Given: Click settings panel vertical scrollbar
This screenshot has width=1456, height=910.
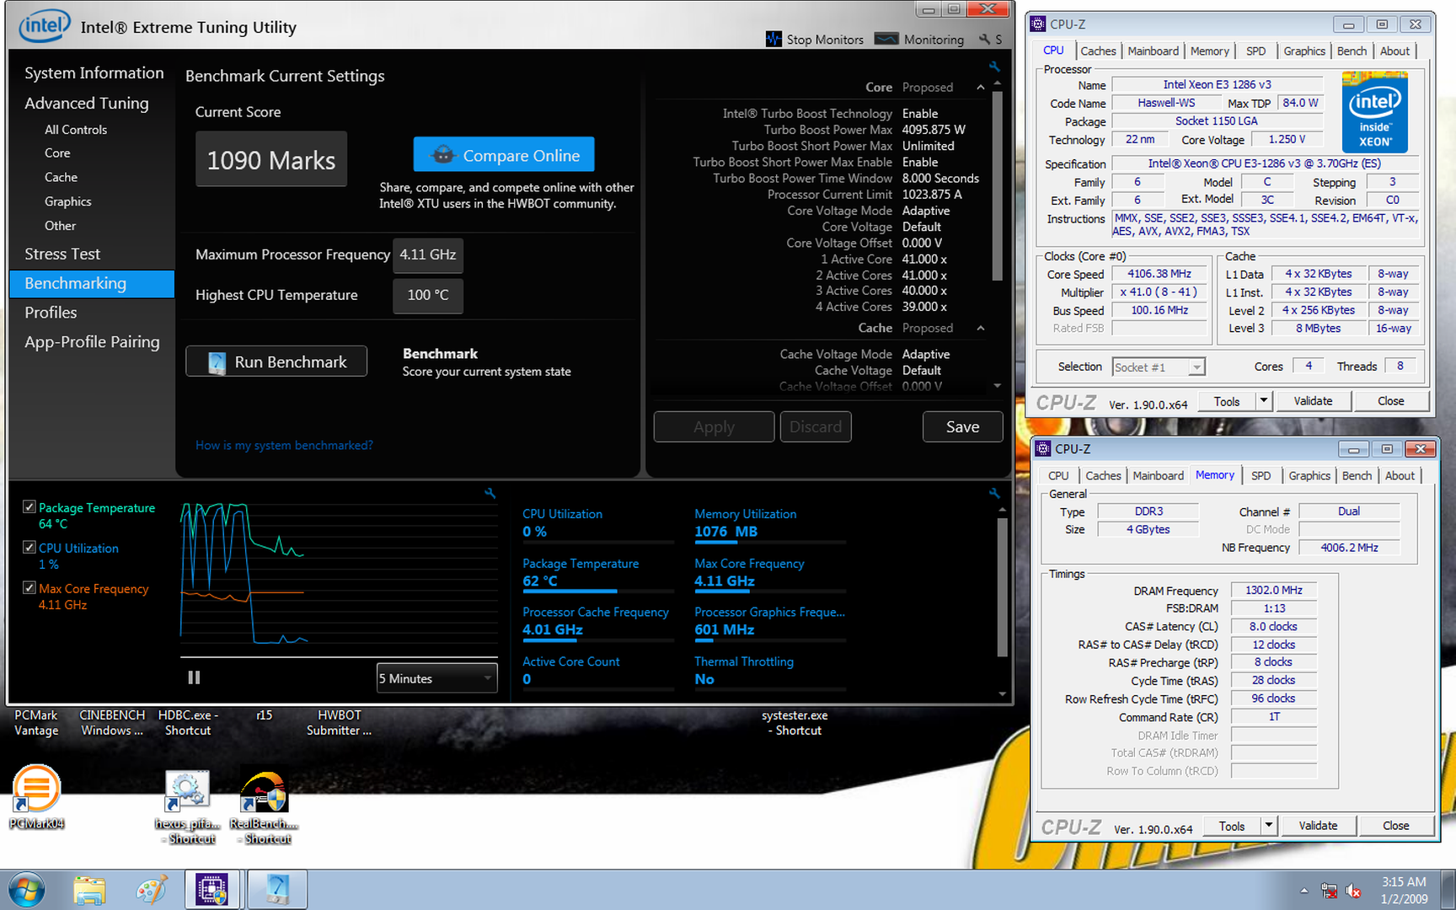Looking at the screenshot, I should [998, 185].
